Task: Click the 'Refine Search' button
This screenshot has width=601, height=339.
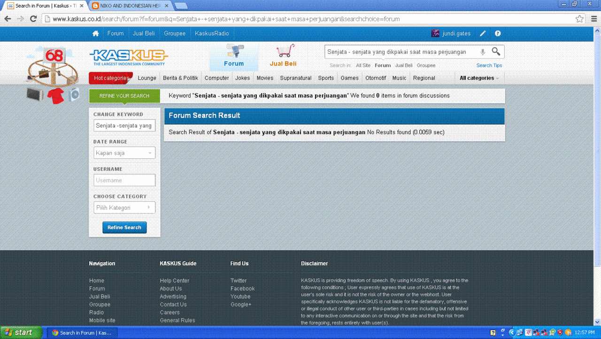Action: tap(124, 227)
